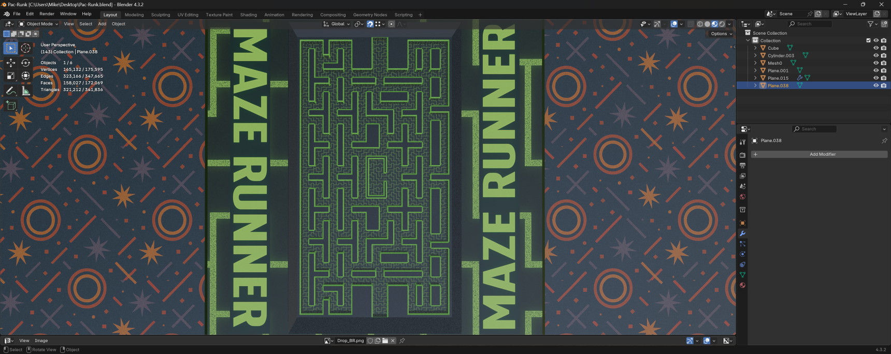The image size is (891, 354).
Task: Open the View Layer properties tab
Action: point(742,175)
